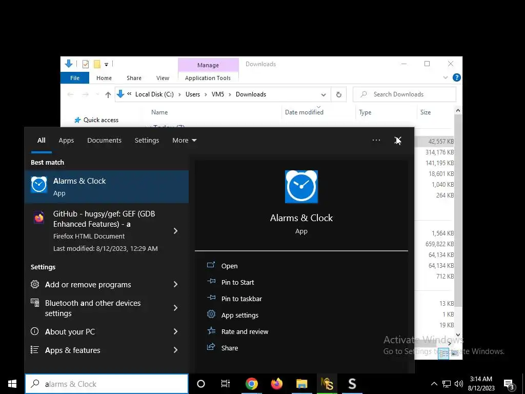Screen dimensions: 525x394
Task: Click Users in the address breadcrumb
Action: (x=193, y=94)
